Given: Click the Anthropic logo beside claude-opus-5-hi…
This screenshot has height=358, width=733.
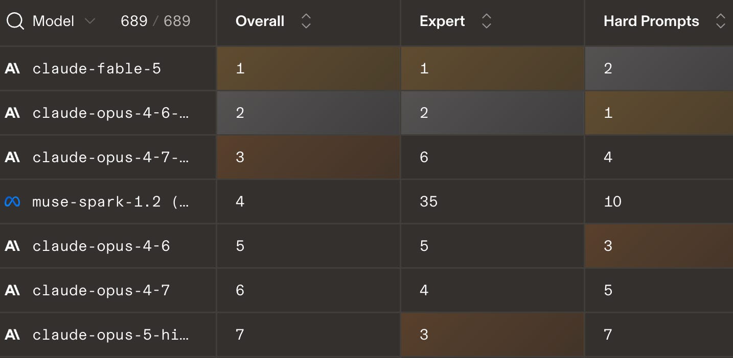Looking at the screenshot, I should (12, 335).
